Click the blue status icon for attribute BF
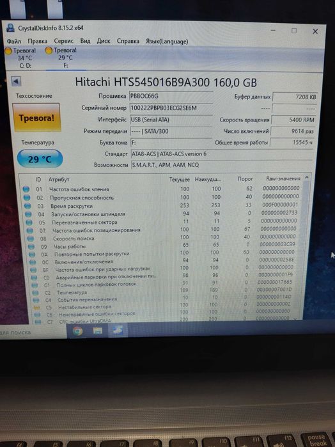 33,270
